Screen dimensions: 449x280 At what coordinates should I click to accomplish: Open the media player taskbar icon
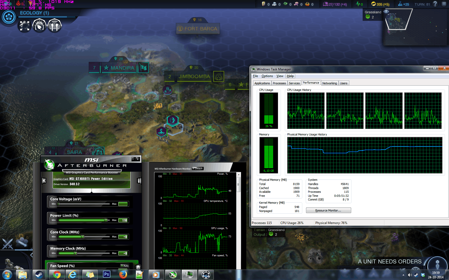click(156, 275)
